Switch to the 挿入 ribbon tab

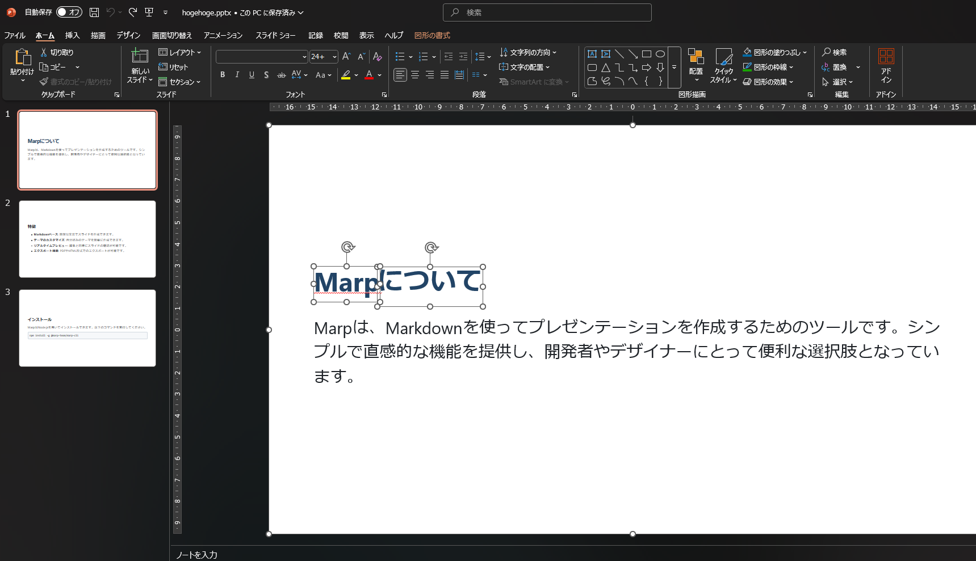[72, 35]
